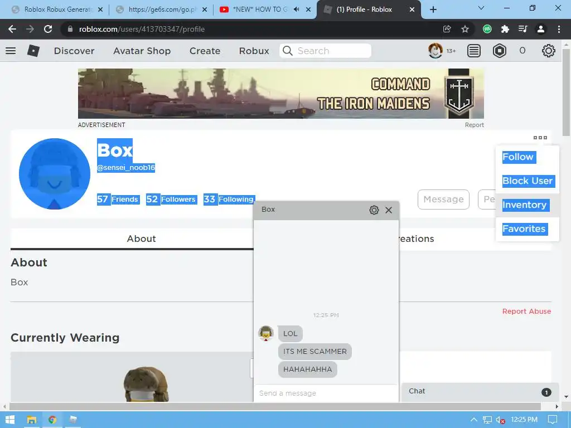This screenshot has height=428, width=571.
Task: Click the Command the Iron Maidens ad banner
Action: [281, 94]
